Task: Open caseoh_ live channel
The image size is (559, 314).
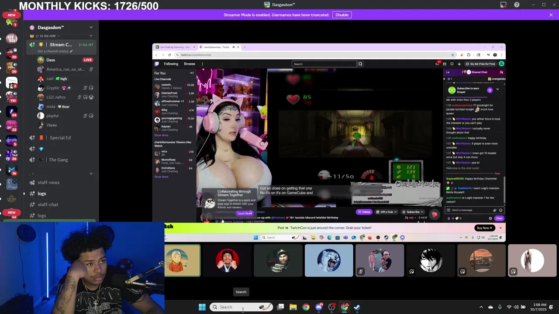Action: coord(174,86)
